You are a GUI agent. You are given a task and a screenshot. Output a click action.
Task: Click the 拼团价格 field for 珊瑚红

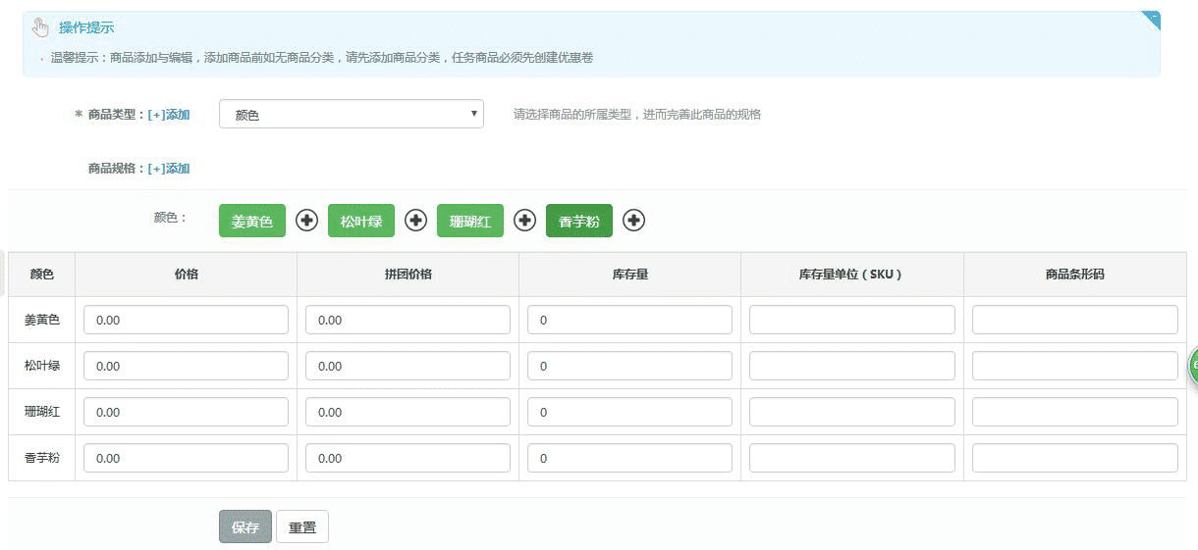click(408, 412)
